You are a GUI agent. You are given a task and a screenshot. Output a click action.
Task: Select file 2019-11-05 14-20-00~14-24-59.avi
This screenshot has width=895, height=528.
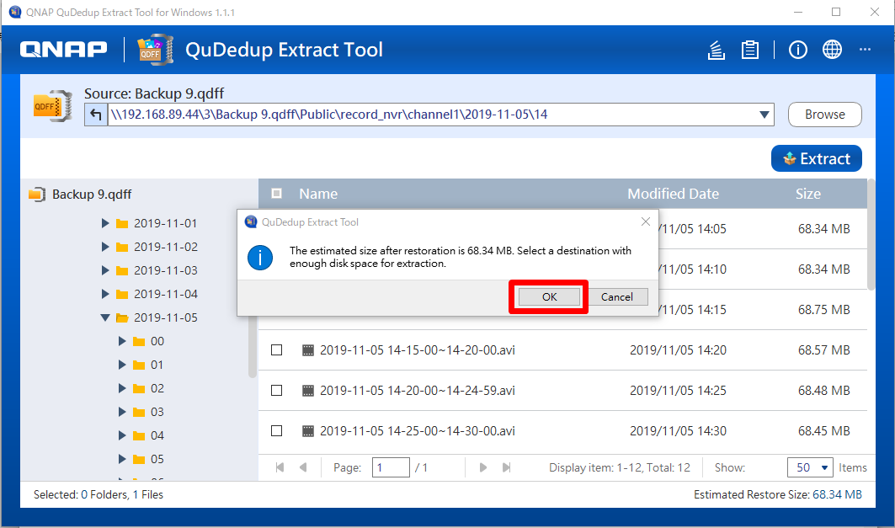coord(418,391)
